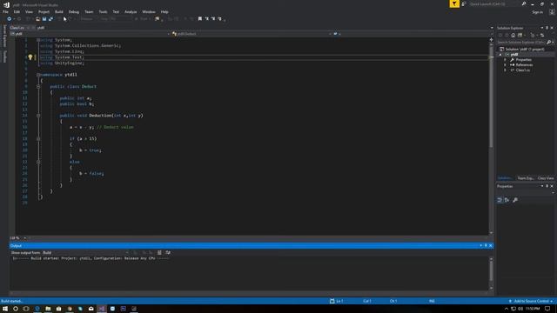This screenshot has width=557, height=313.
Task: Expand the Properties tree node
Action: pos(505,60)
